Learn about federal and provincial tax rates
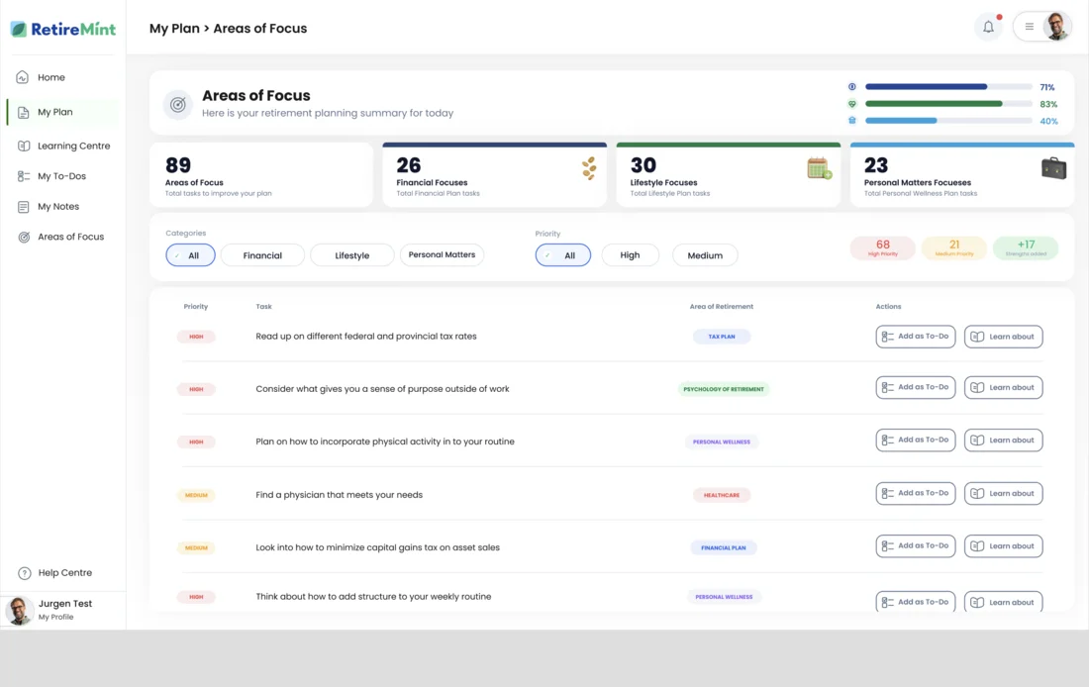The height and width of the screenshot is (687, 1089). click(1004, 337)
